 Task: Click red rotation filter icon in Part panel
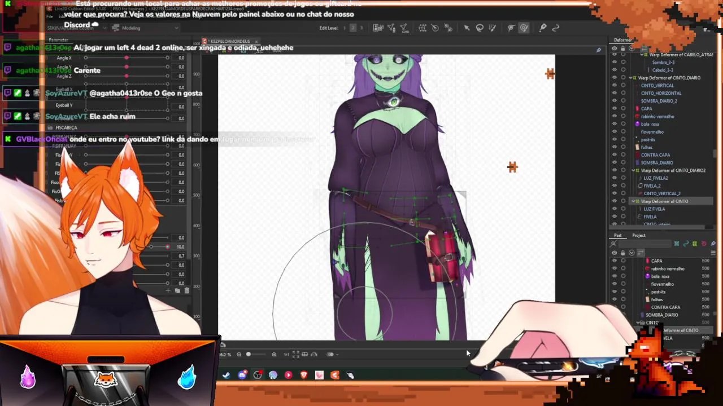(x=704, y=244)
